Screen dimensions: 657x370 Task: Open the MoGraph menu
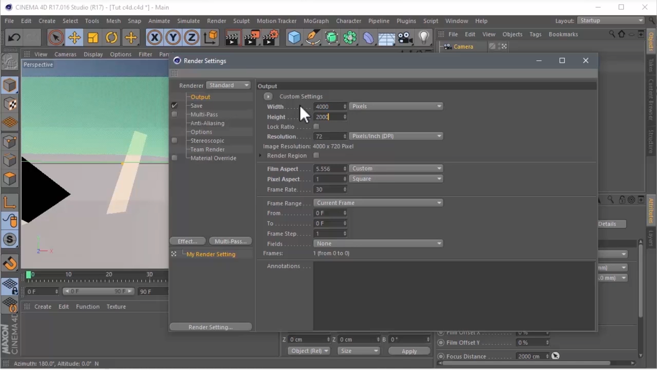(316, 21)
